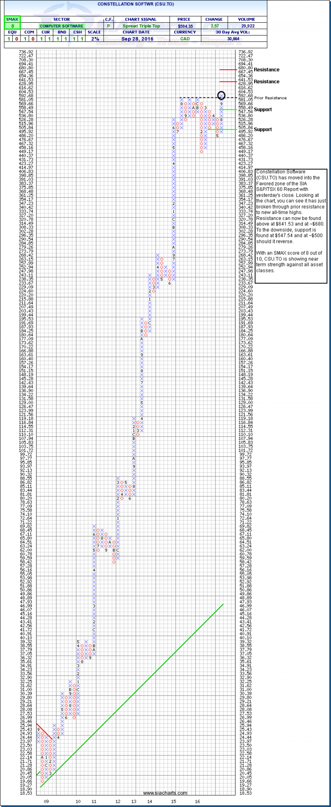Click the black circled breakout X marker

(221, 96)
